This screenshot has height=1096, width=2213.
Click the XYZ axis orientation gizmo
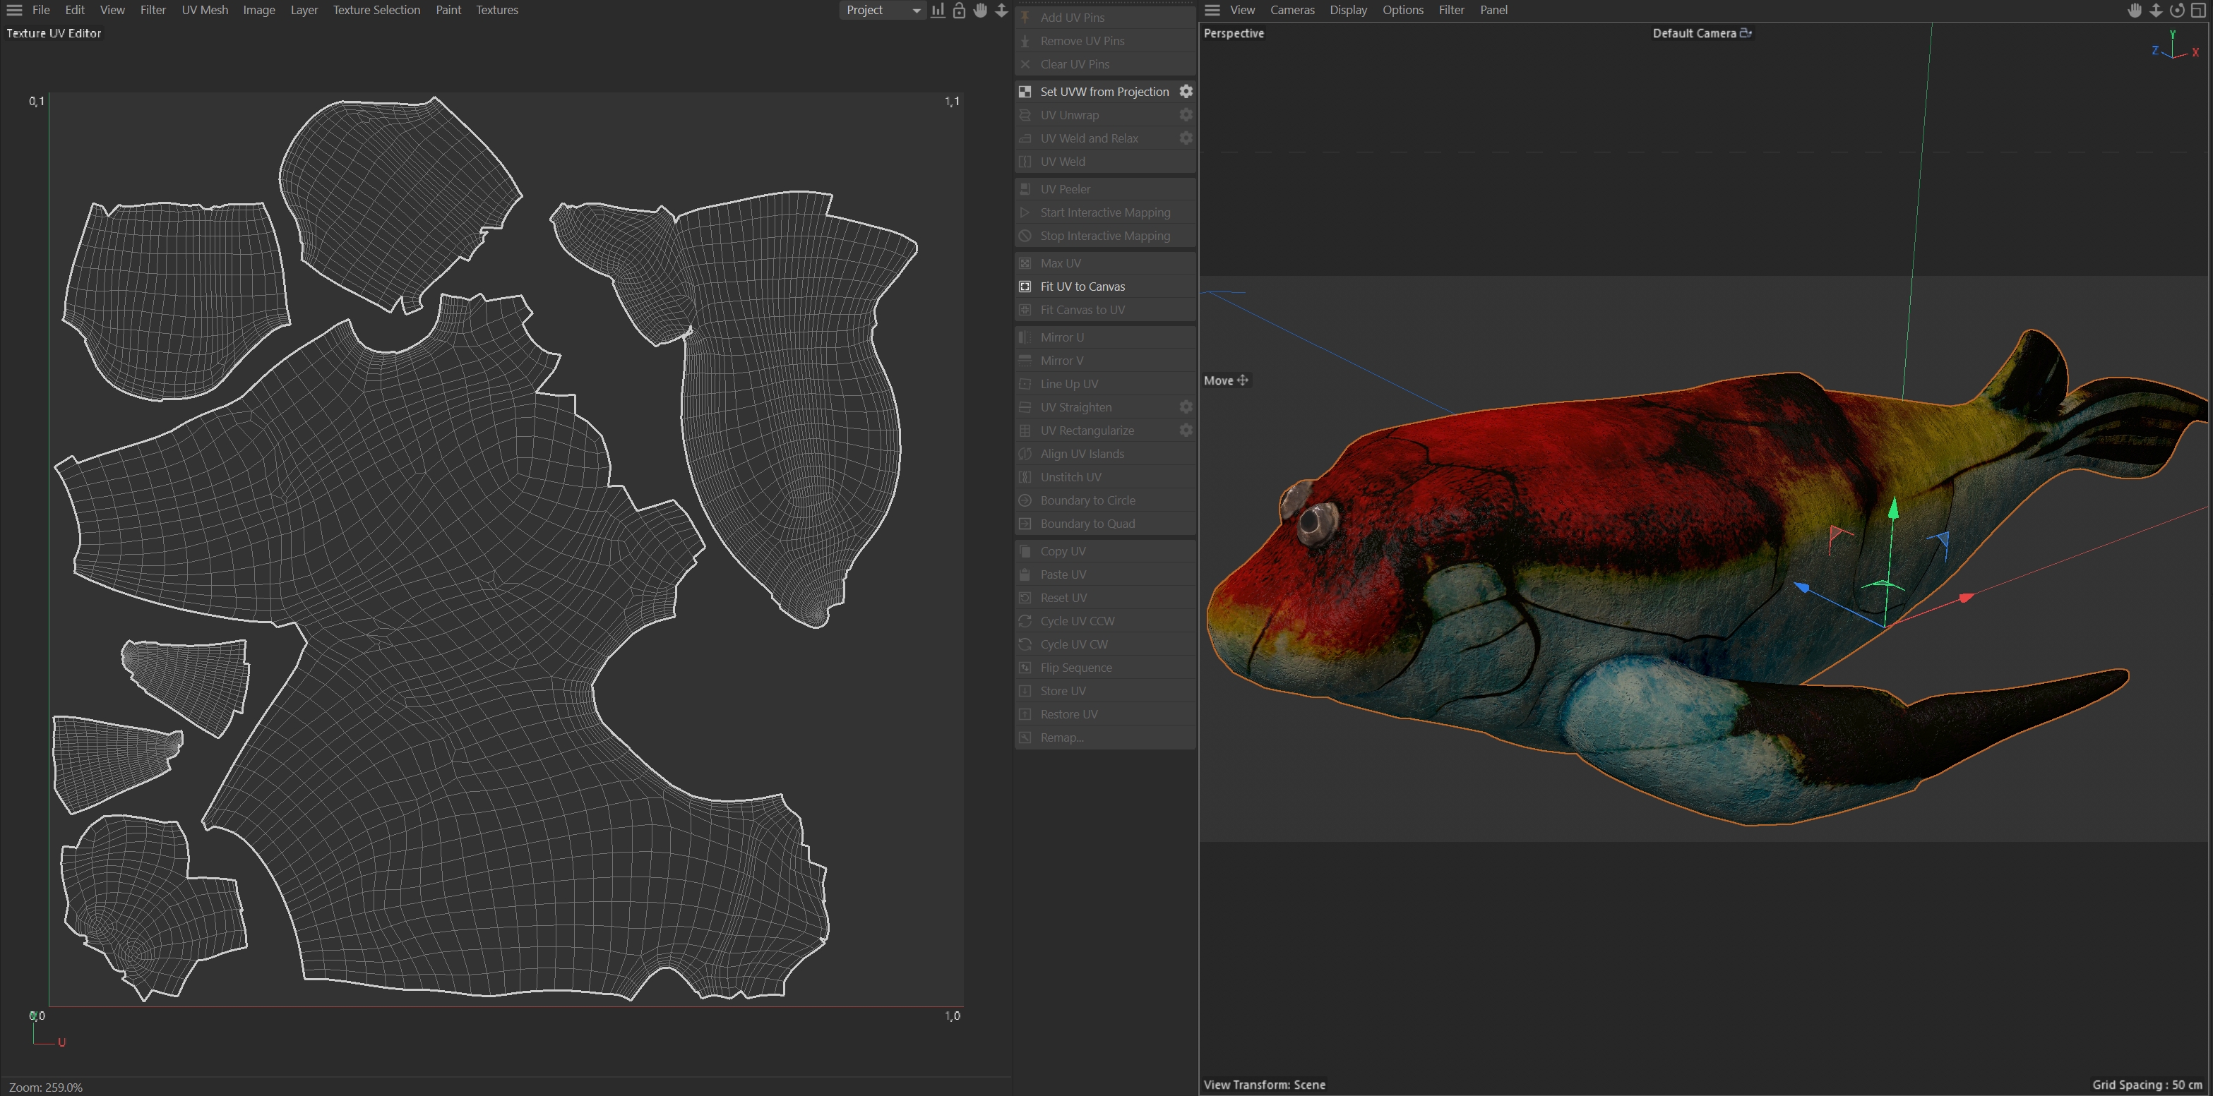pyautogui.click(x=2174, y=47)
